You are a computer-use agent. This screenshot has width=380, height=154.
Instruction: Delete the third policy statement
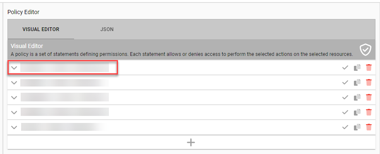click(368, 97)
